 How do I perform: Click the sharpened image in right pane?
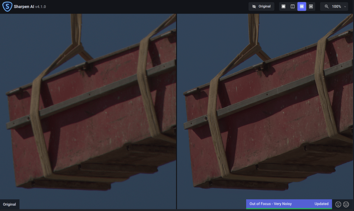point(265,104)
